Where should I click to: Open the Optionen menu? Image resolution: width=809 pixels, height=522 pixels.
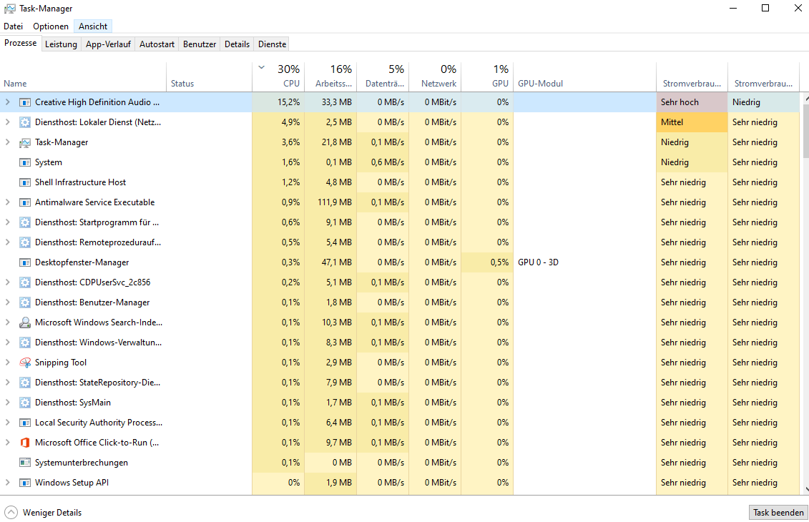pos(51,26)
